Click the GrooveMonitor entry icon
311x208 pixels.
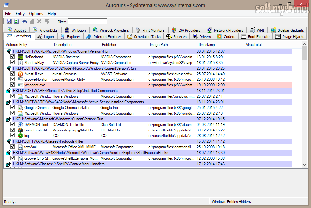coord(20,79)
